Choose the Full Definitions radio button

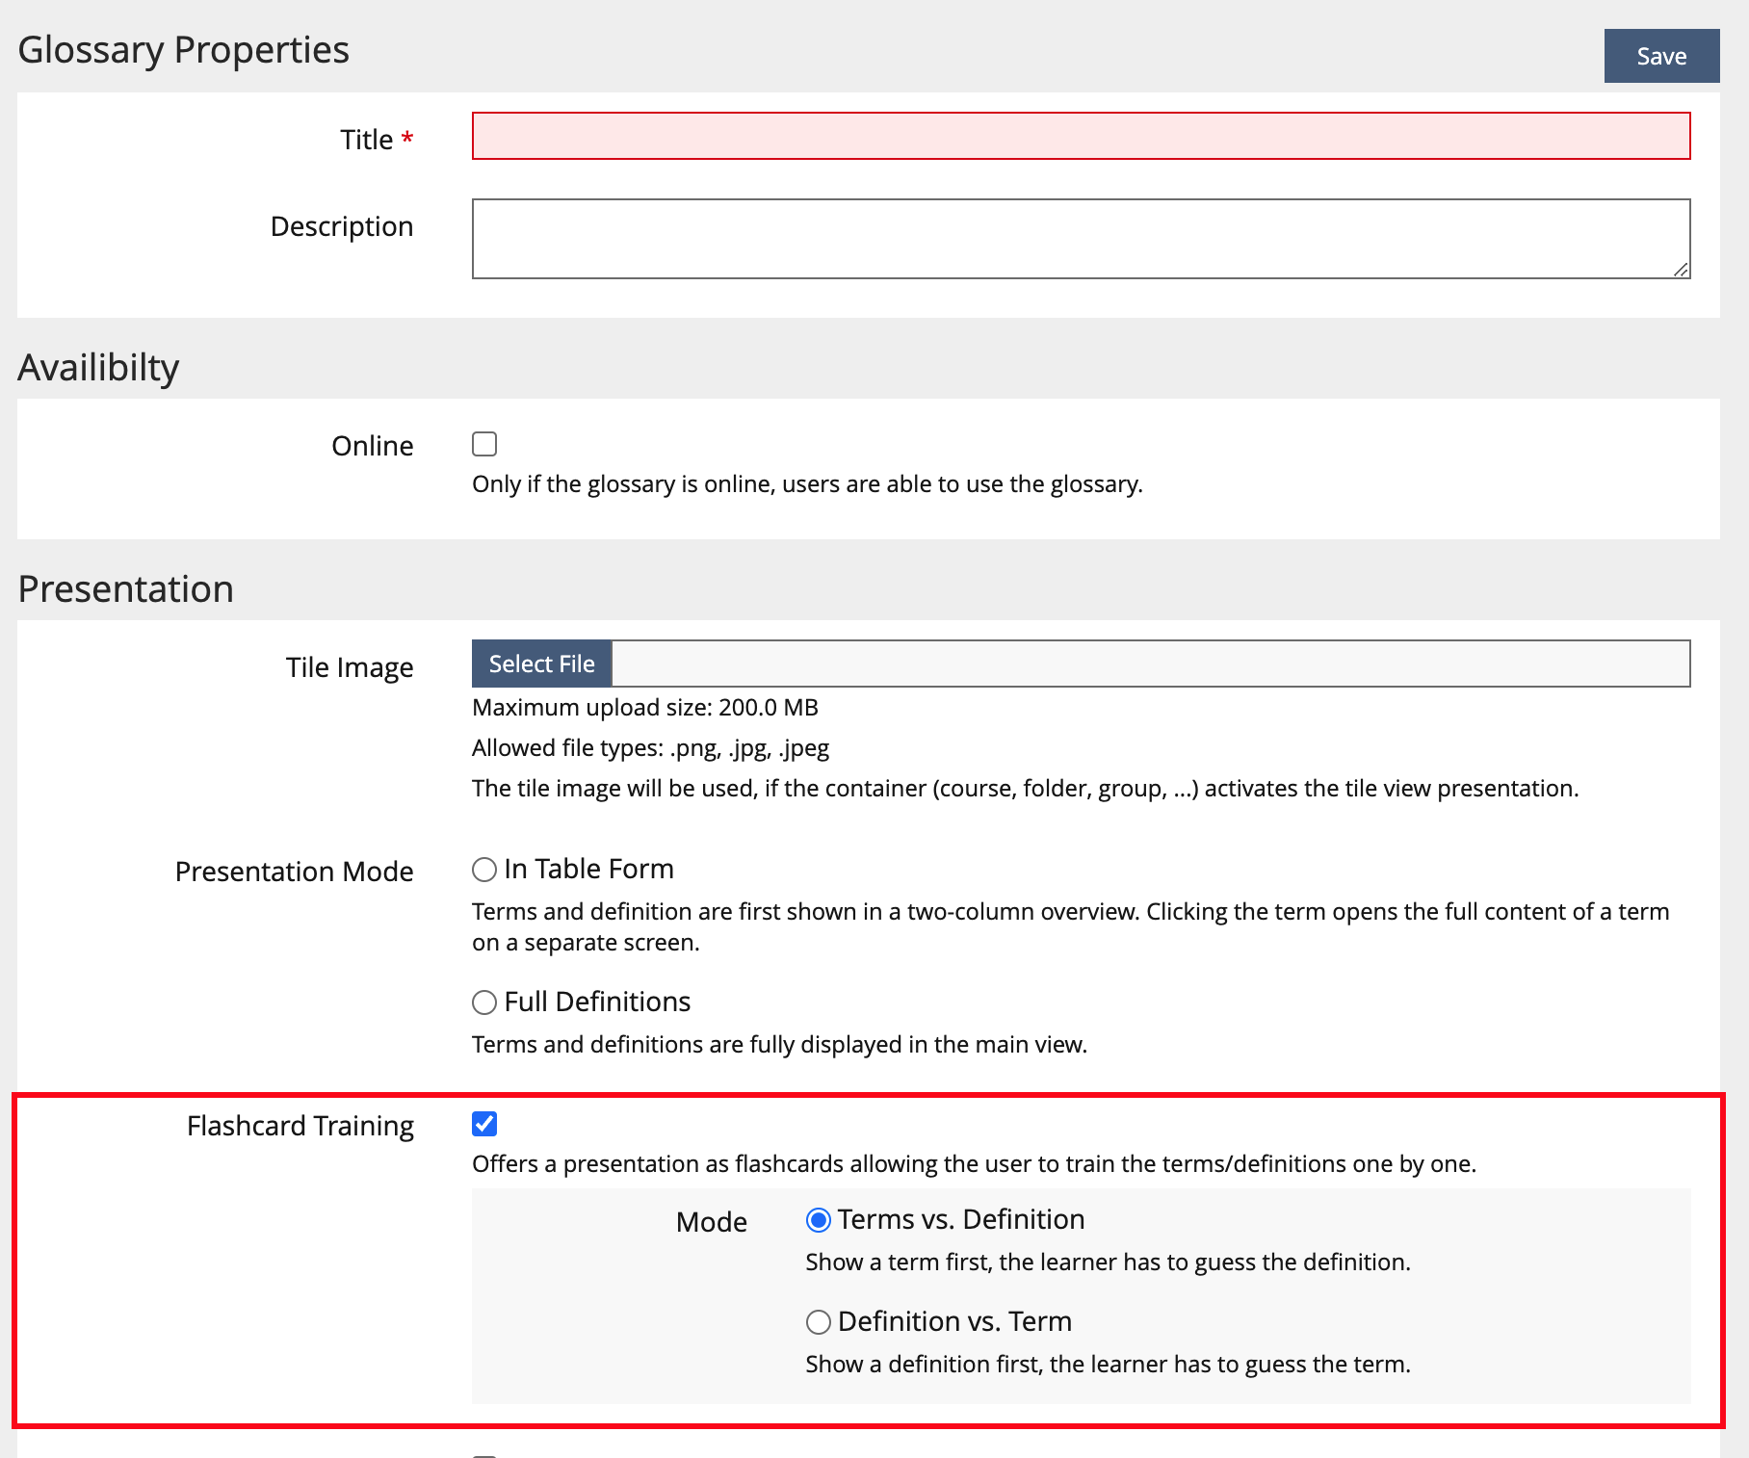pos(484,1002)
